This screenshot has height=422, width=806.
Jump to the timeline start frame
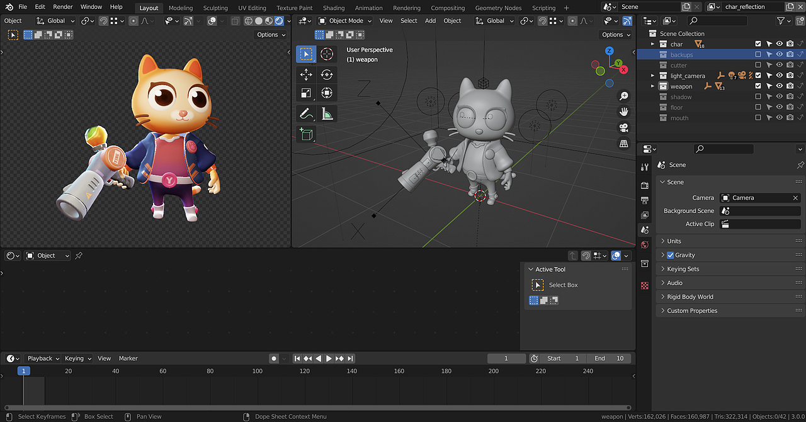(x=297, y=358)
